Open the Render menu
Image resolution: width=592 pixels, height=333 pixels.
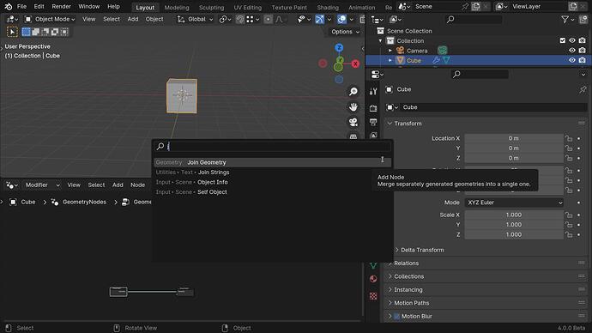(x=61, y=6)
